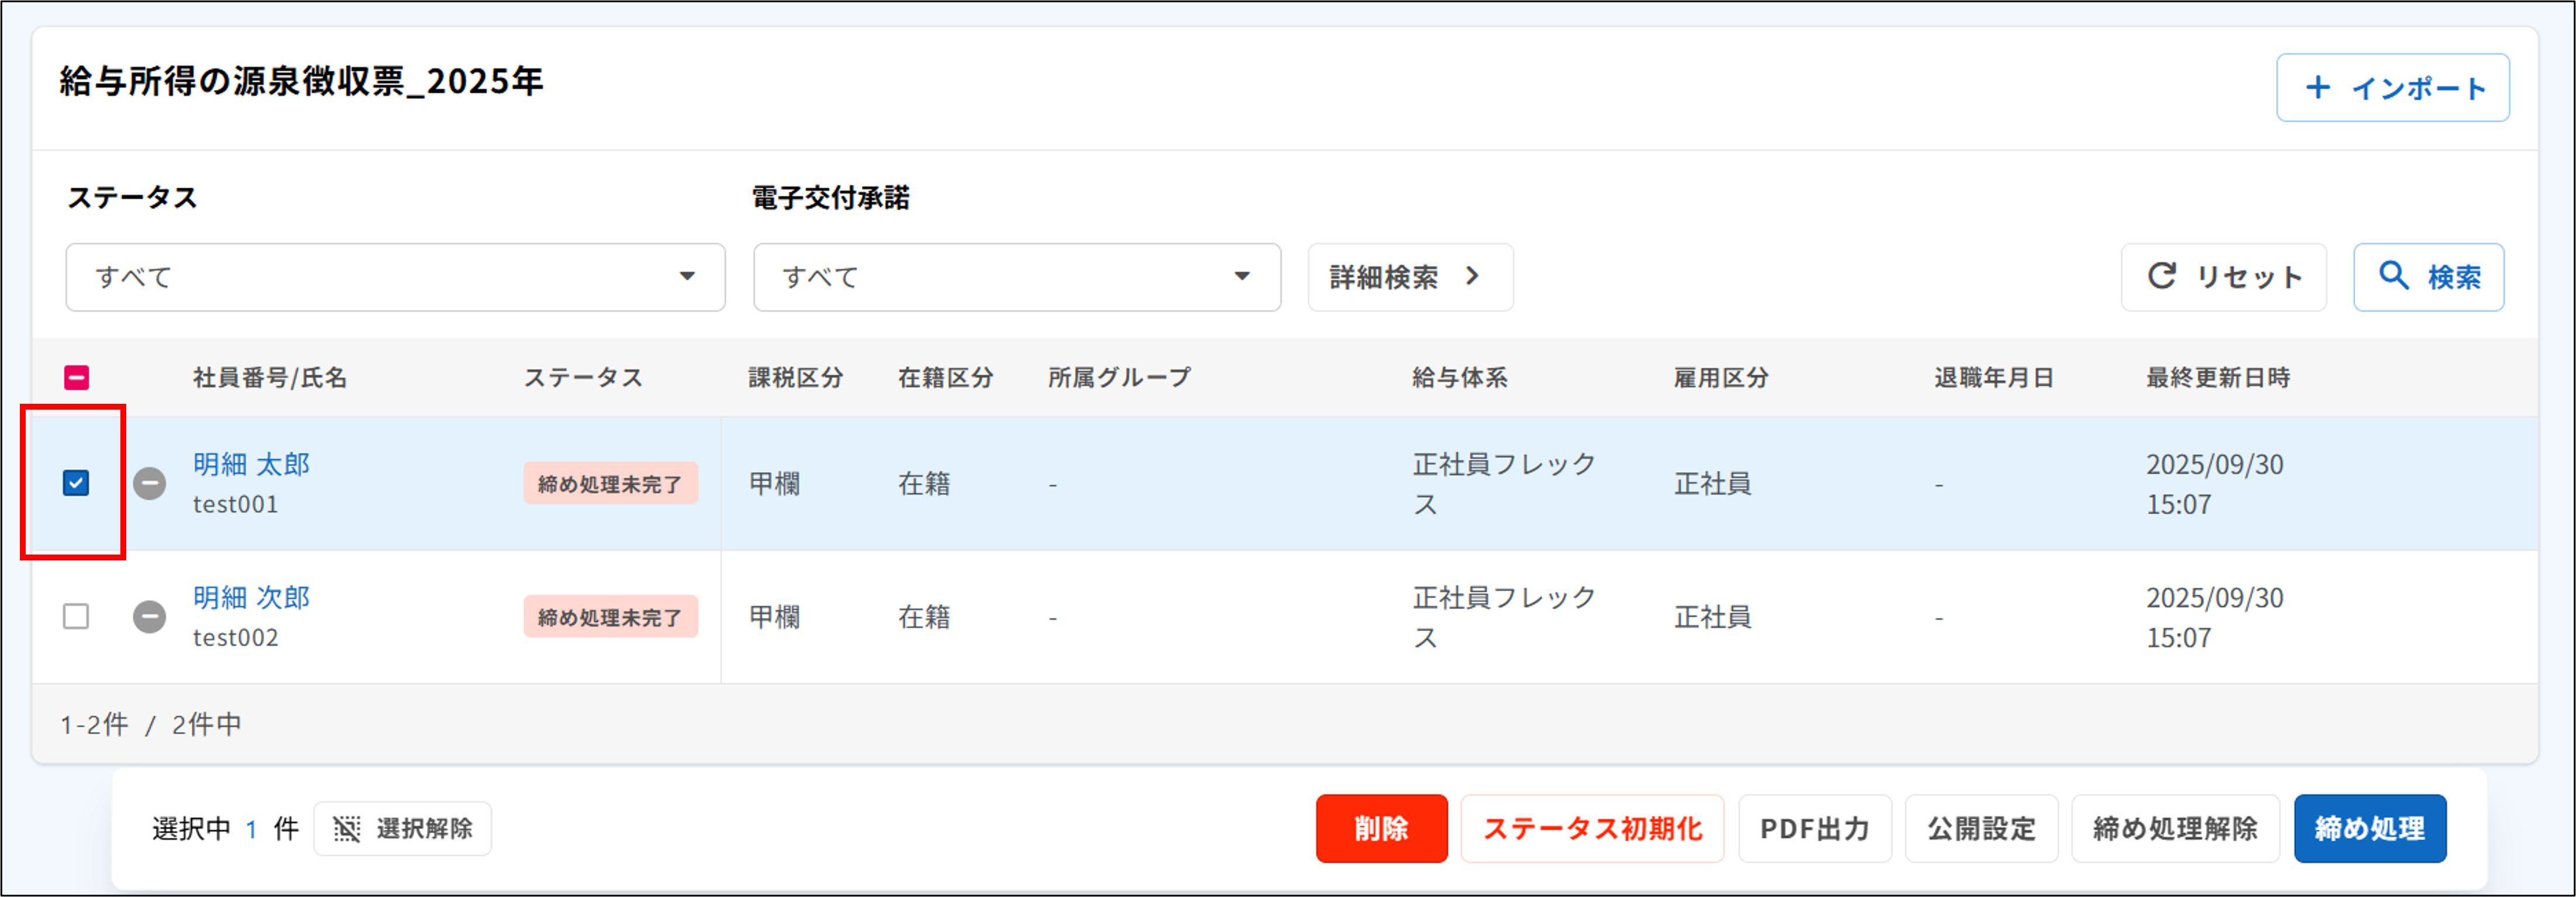Open the 明細 太郎 detail link
This screenshot has height=897, width=2576.
251,464
